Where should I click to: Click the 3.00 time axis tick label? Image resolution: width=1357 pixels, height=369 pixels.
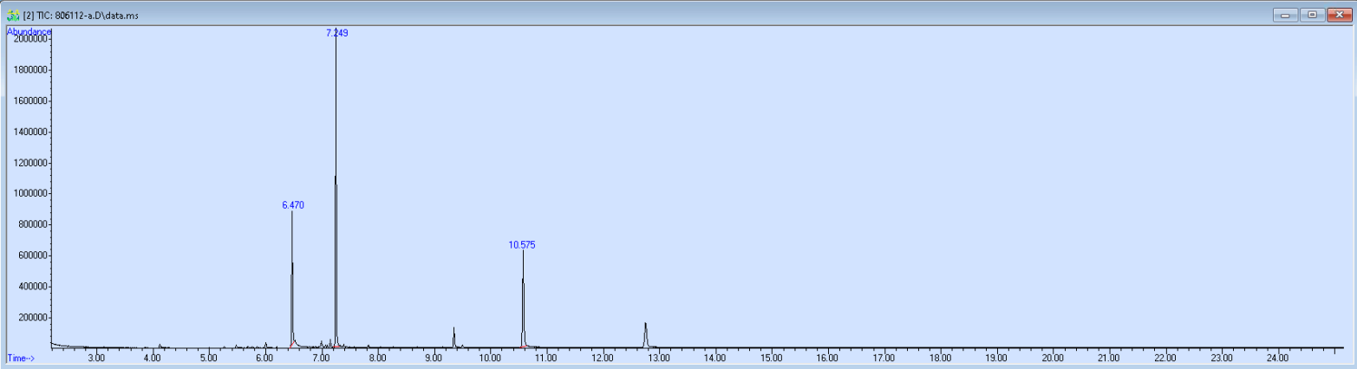(96, 358)
